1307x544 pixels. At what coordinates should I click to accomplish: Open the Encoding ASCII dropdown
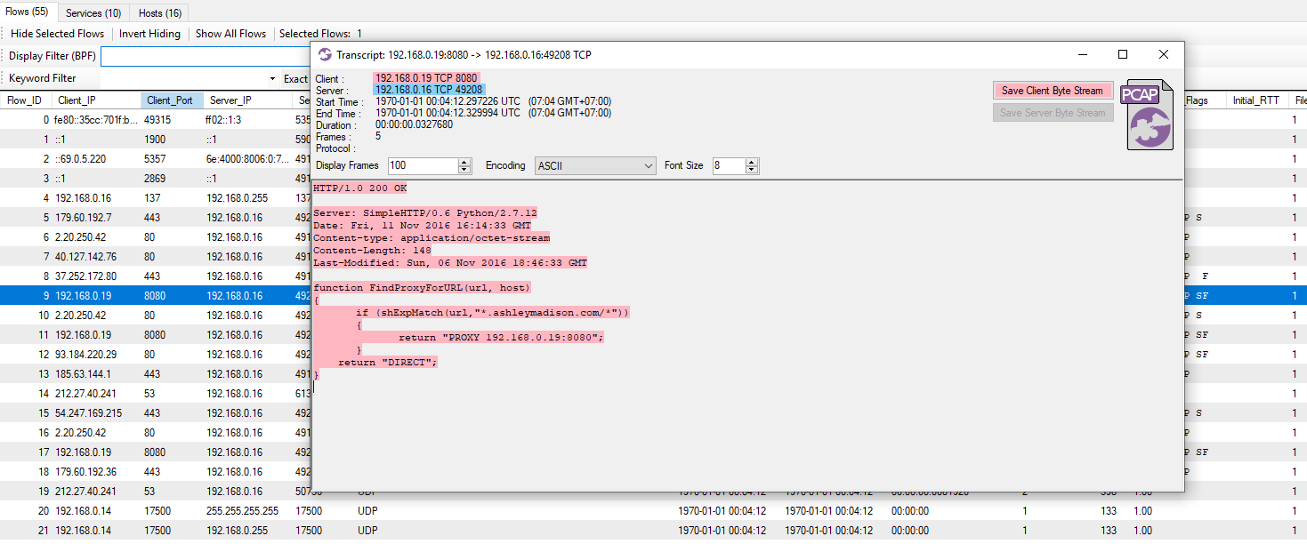[595, 166]
